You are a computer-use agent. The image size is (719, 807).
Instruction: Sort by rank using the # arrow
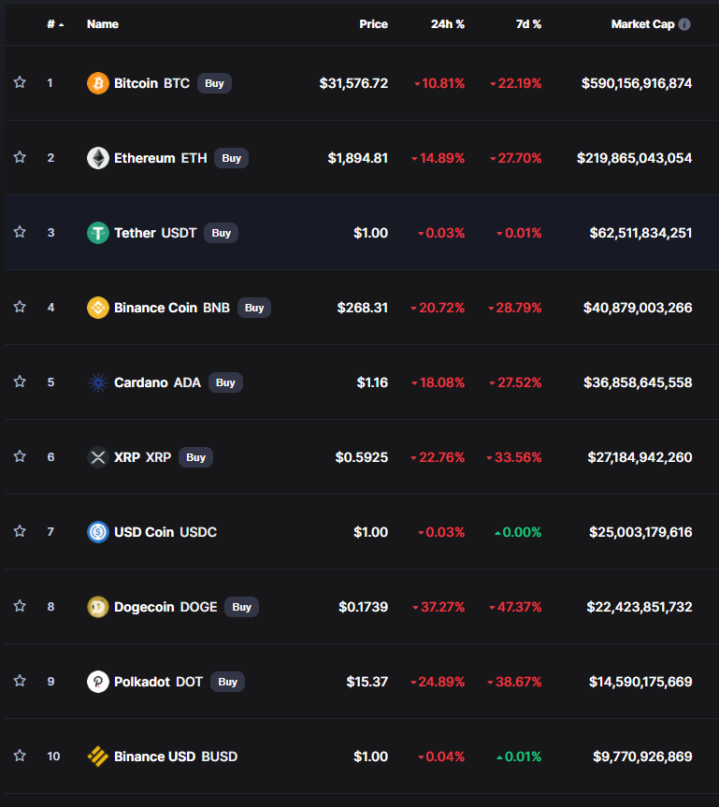tap(55, 24)
